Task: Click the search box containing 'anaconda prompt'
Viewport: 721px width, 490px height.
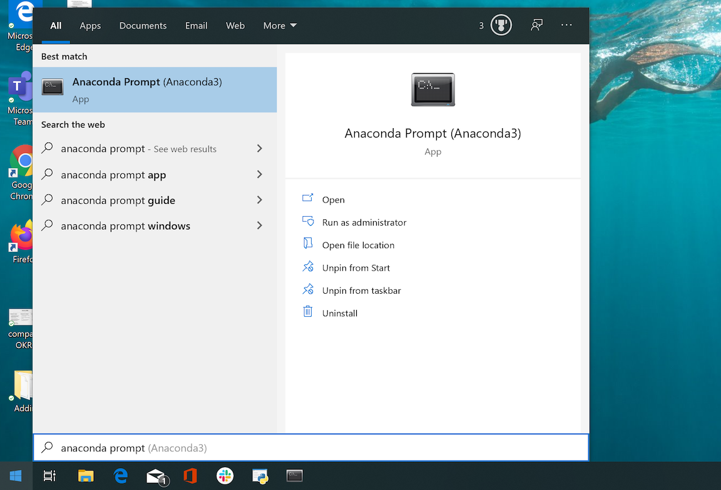Action: pyautogui.click(x=311, y=447)
